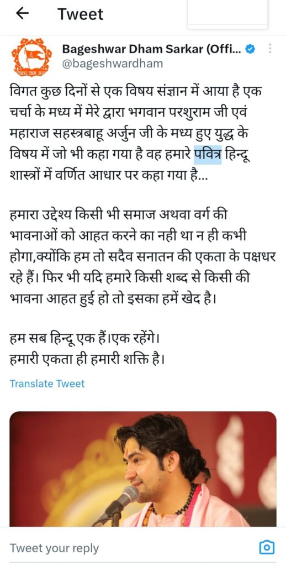Tap the Tweet header title
This screenshot has height=566, width=286.
[x=81, y=14]
